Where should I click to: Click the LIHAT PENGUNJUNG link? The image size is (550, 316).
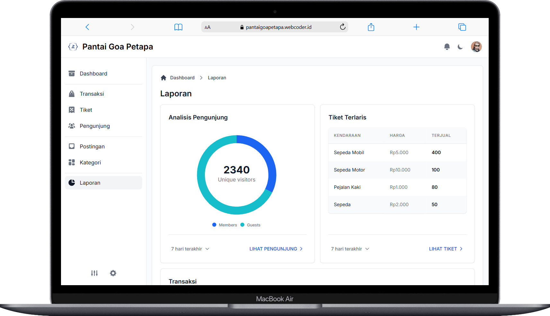tap(276, 249)
